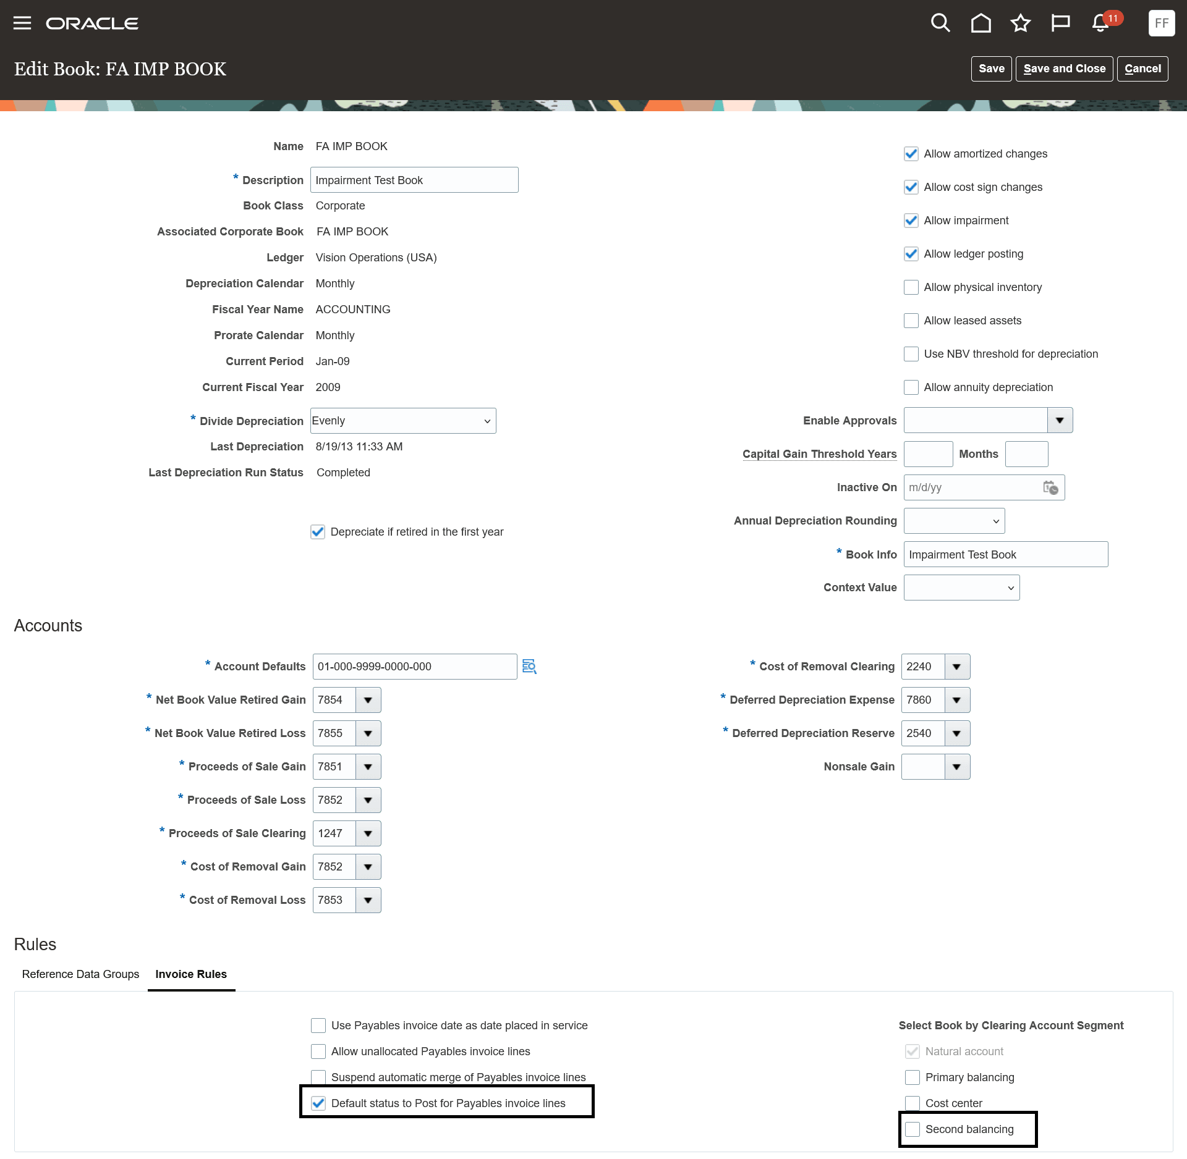Screen dimensions: 1187x1159
Task: Expand the Nonsale Gain account dropdown
Action: pos(956,767)
